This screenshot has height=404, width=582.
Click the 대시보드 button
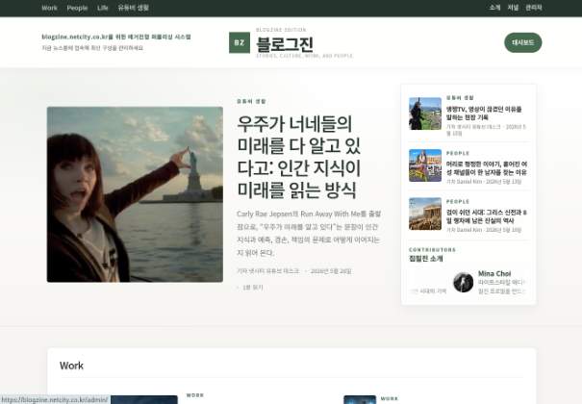pos(523,42)
